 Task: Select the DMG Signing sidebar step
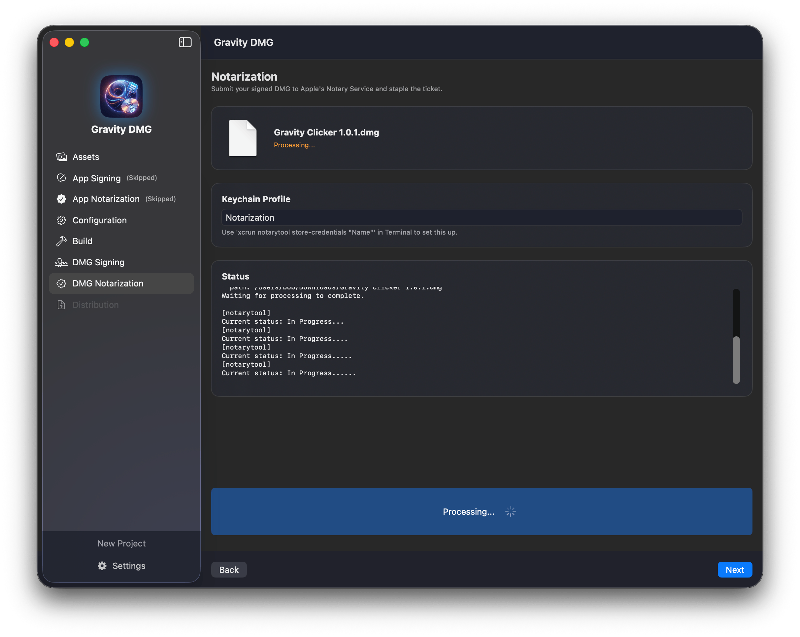pyautogui.click(x=98, y=262)
